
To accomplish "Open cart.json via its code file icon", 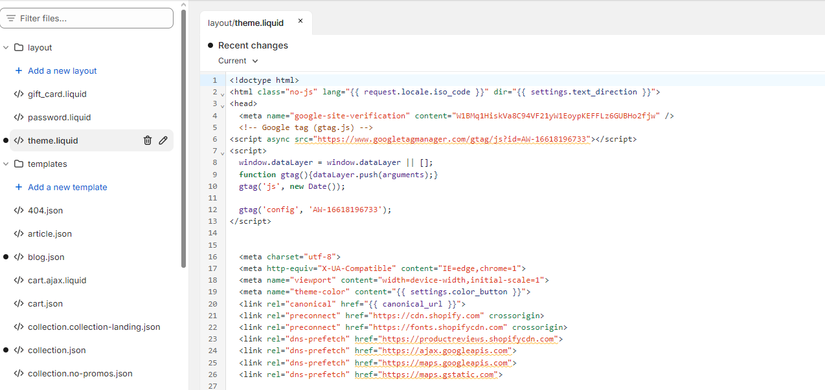I will (x=19, y=303).
